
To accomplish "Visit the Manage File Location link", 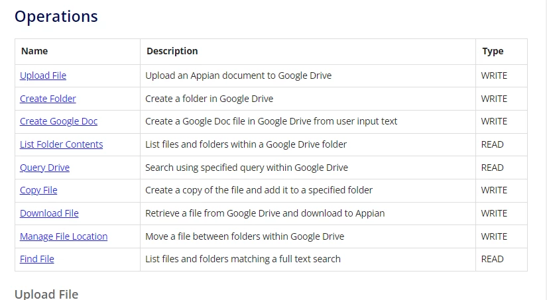I will (64, 236).
